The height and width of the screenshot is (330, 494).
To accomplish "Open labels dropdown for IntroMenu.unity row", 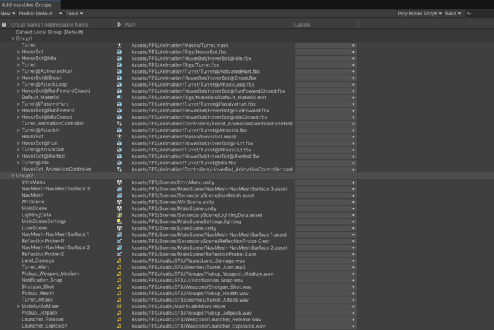I will tap(326, 182).
